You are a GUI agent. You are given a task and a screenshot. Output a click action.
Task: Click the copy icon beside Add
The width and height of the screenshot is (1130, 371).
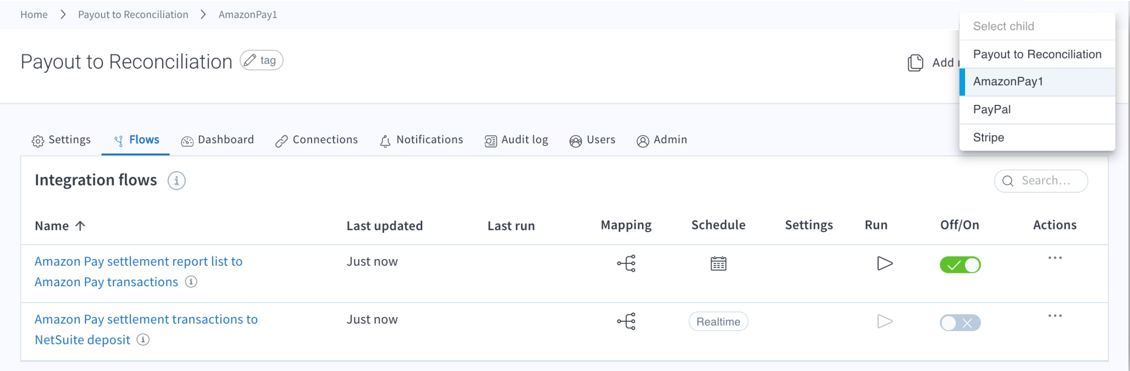[915, 63]
